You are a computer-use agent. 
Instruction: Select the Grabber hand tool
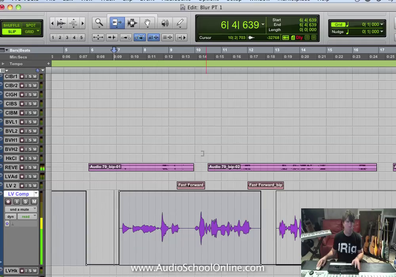[x=147, y=23]
